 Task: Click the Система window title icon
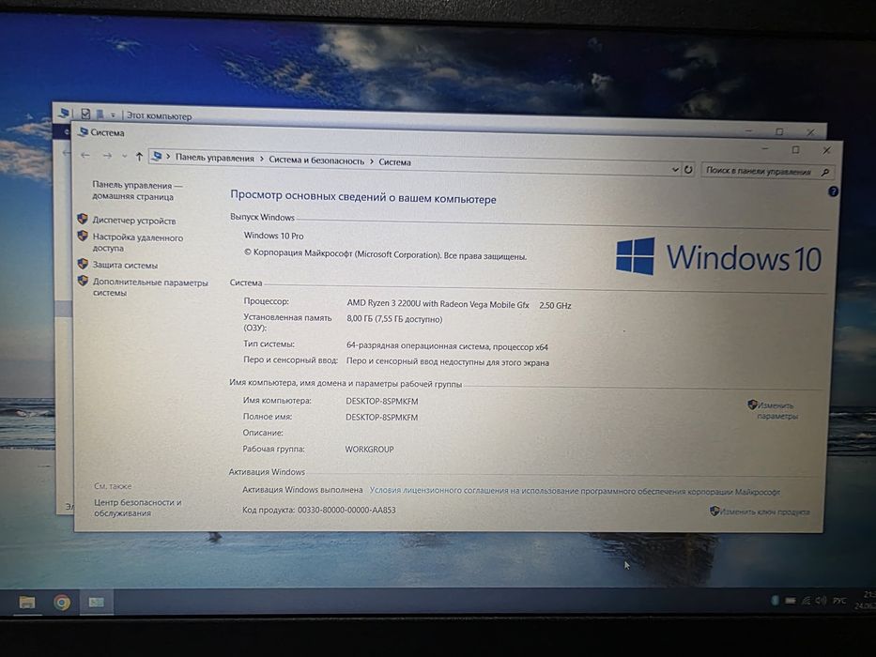pyautogui.click(x=84, y=131)
